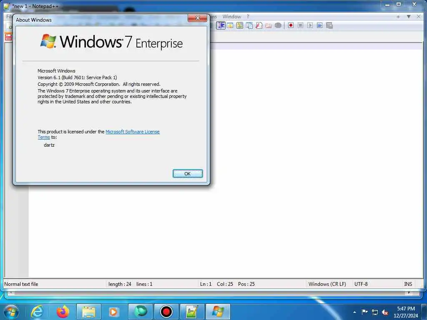Open the Document List toolbar icon
This screenshot has width=427, height=320.
coord(249,25)
